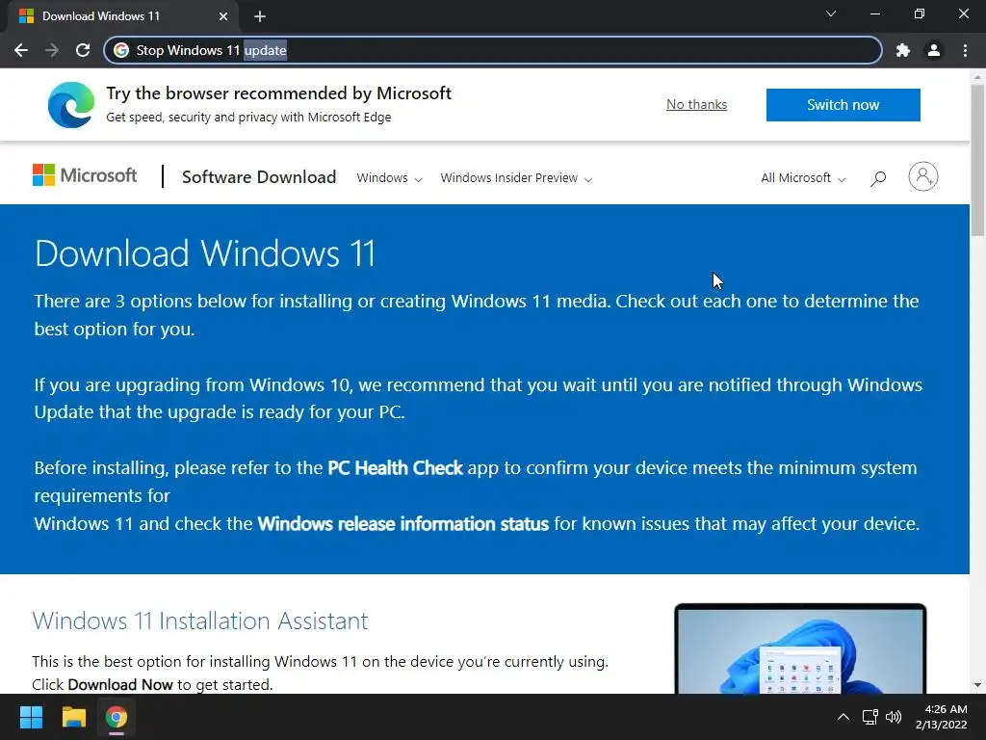The height and width of the screenshot is (740, 986).
Task: Open the site search magnifier
Action: [x=878, y=178]
